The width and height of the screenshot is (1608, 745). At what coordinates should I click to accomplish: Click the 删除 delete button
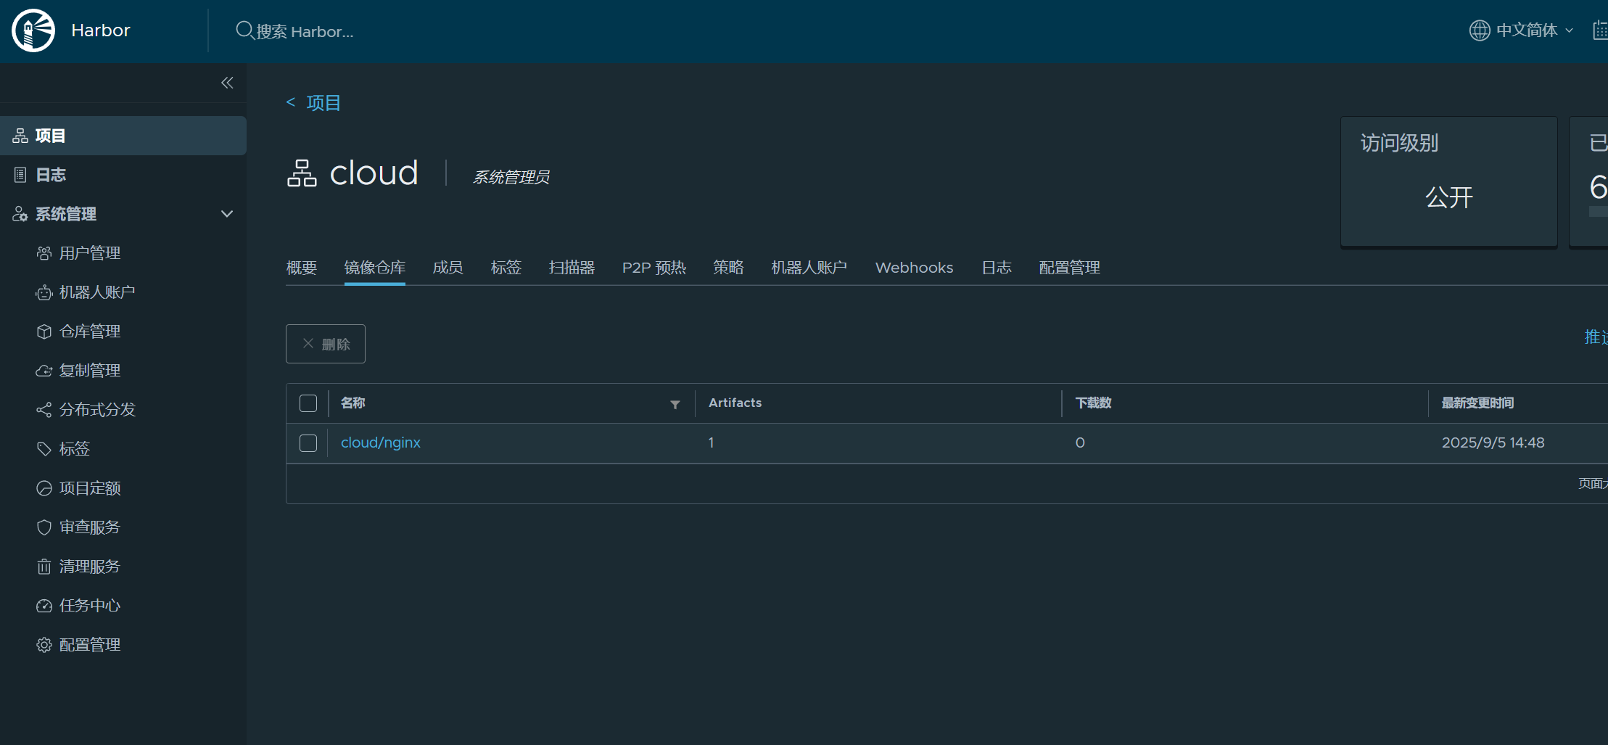pos(326,344)
